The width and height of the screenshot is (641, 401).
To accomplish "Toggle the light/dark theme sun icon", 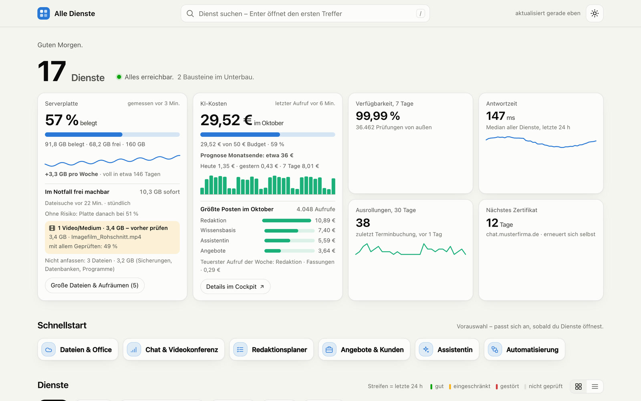I will point(595,13).
